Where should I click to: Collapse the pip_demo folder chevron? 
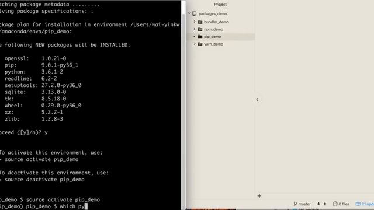click(x=195, y=36)
